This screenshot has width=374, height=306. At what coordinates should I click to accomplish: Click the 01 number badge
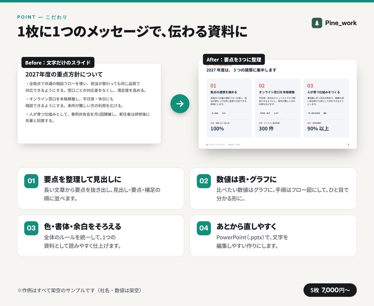tap(31, 181)
